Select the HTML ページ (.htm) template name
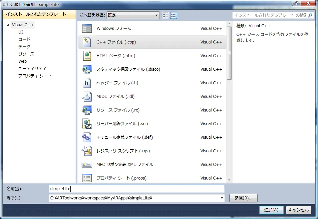Screen dimensions: 318x219 coord(116,56)
